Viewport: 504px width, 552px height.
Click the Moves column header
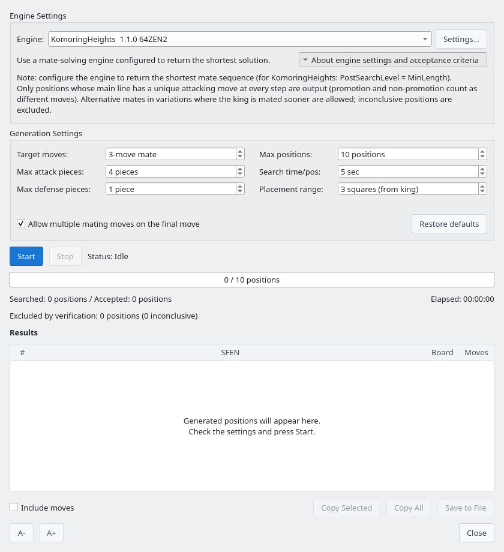tap(476, 352)
